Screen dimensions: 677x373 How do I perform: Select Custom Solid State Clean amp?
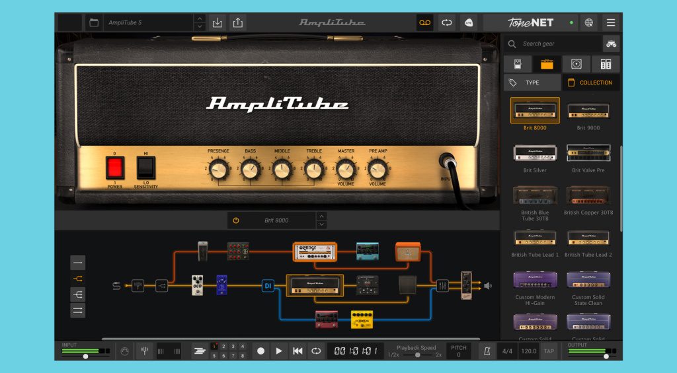pos(588,280)
